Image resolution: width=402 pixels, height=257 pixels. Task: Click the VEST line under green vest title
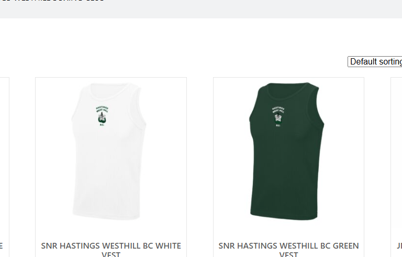point(288,254)
